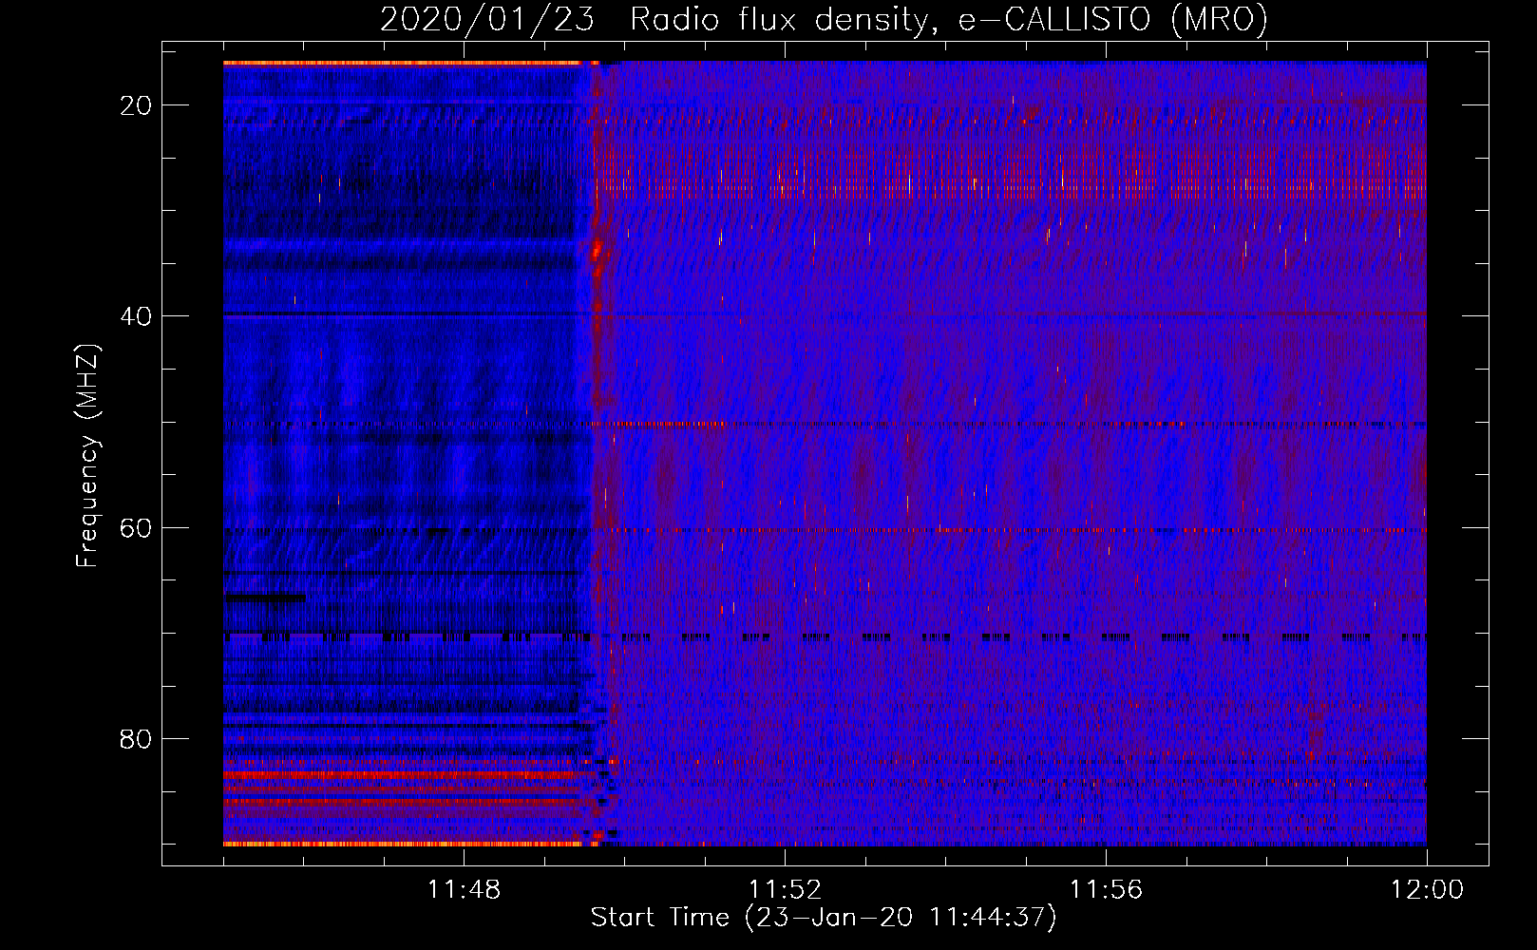The image size is (1537, 950).
Task: Click the 'Start Time (23-Jan-20 11:44:37)' label
Action: tap(824, 918)
